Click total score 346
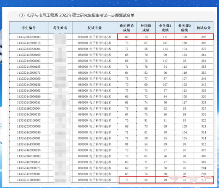219x188 pixels. 204,79
